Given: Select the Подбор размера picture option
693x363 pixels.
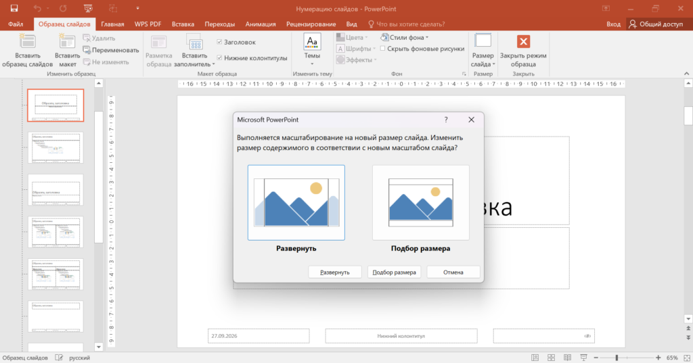Looking at the screenshot, I should (421, 203).
